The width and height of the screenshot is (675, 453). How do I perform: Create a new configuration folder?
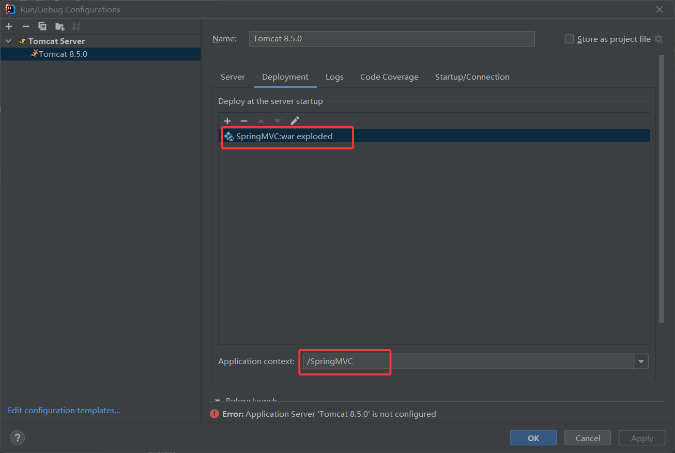pos(60,26)
